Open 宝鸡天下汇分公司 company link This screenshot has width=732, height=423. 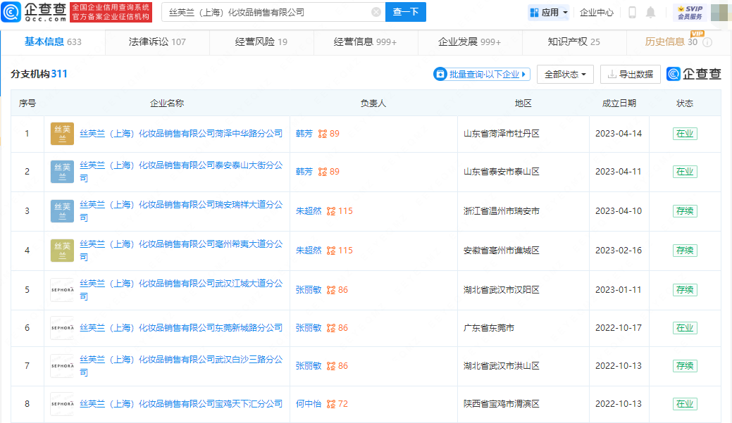pyautogui.click(x=181, y=404)
